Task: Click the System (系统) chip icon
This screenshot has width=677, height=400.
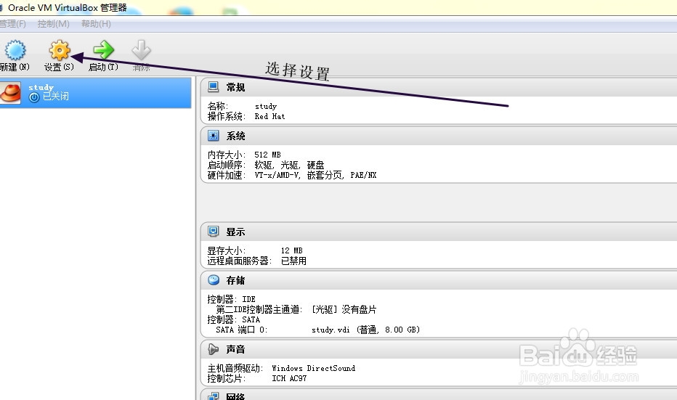Action: click(214, 136)
